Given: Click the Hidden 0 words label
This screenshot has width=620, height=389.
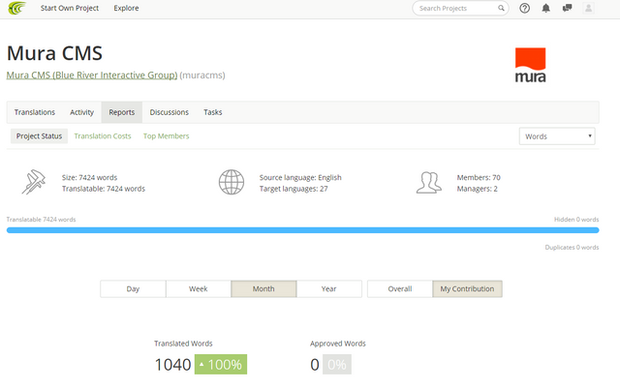Looking at the screenshot, I should [576, 220].
